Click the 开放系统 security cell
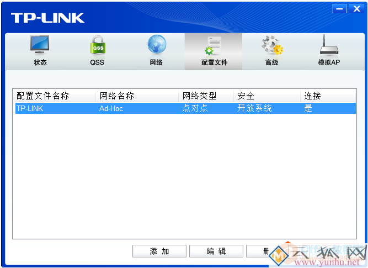Image resolution: width=368 pixels, height=268 pixels. [254, 108]
